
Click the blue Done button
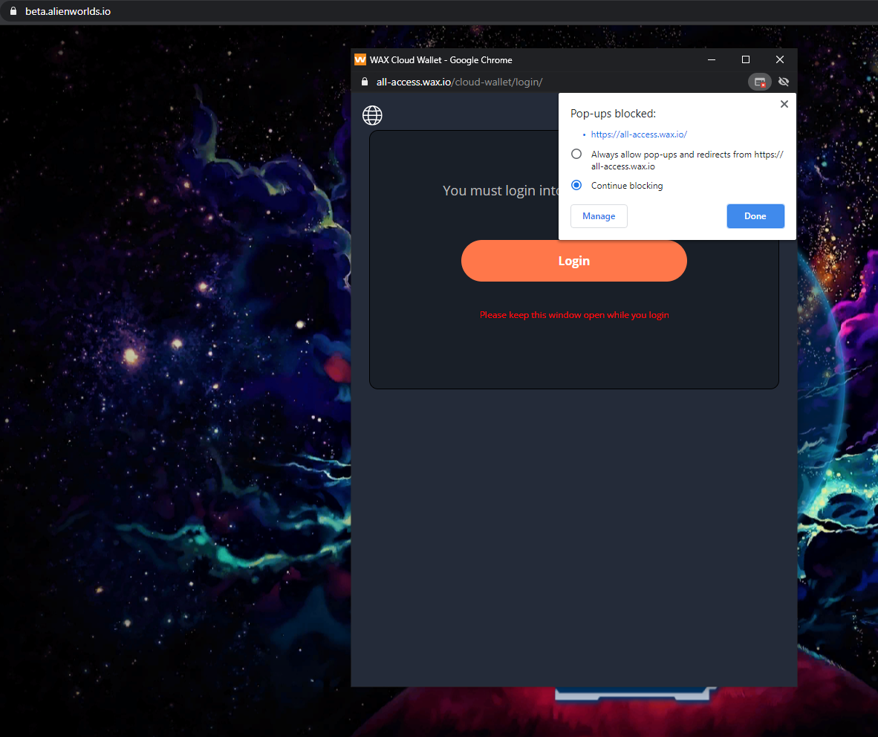(755, 216)
